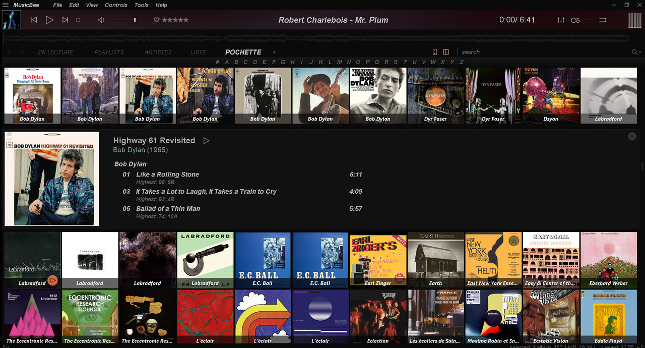Screen dimensions: 645x348
Task: Select the Eberhard Weber album cover
Action: click(608, 260)
